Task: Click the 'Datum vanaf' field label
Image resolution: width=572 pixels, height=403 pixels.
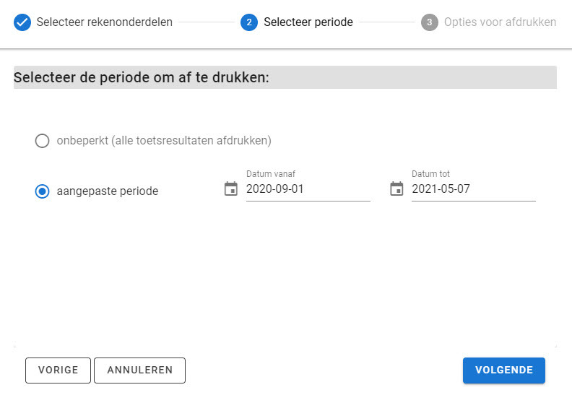Action: pos(271,174)
